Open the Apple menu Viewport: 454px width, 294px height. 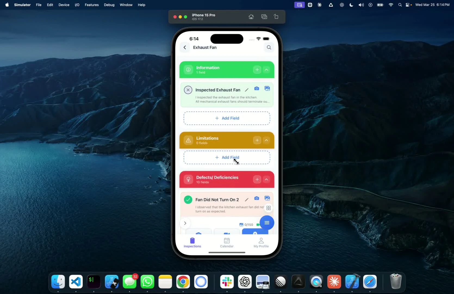pos(7,5)
